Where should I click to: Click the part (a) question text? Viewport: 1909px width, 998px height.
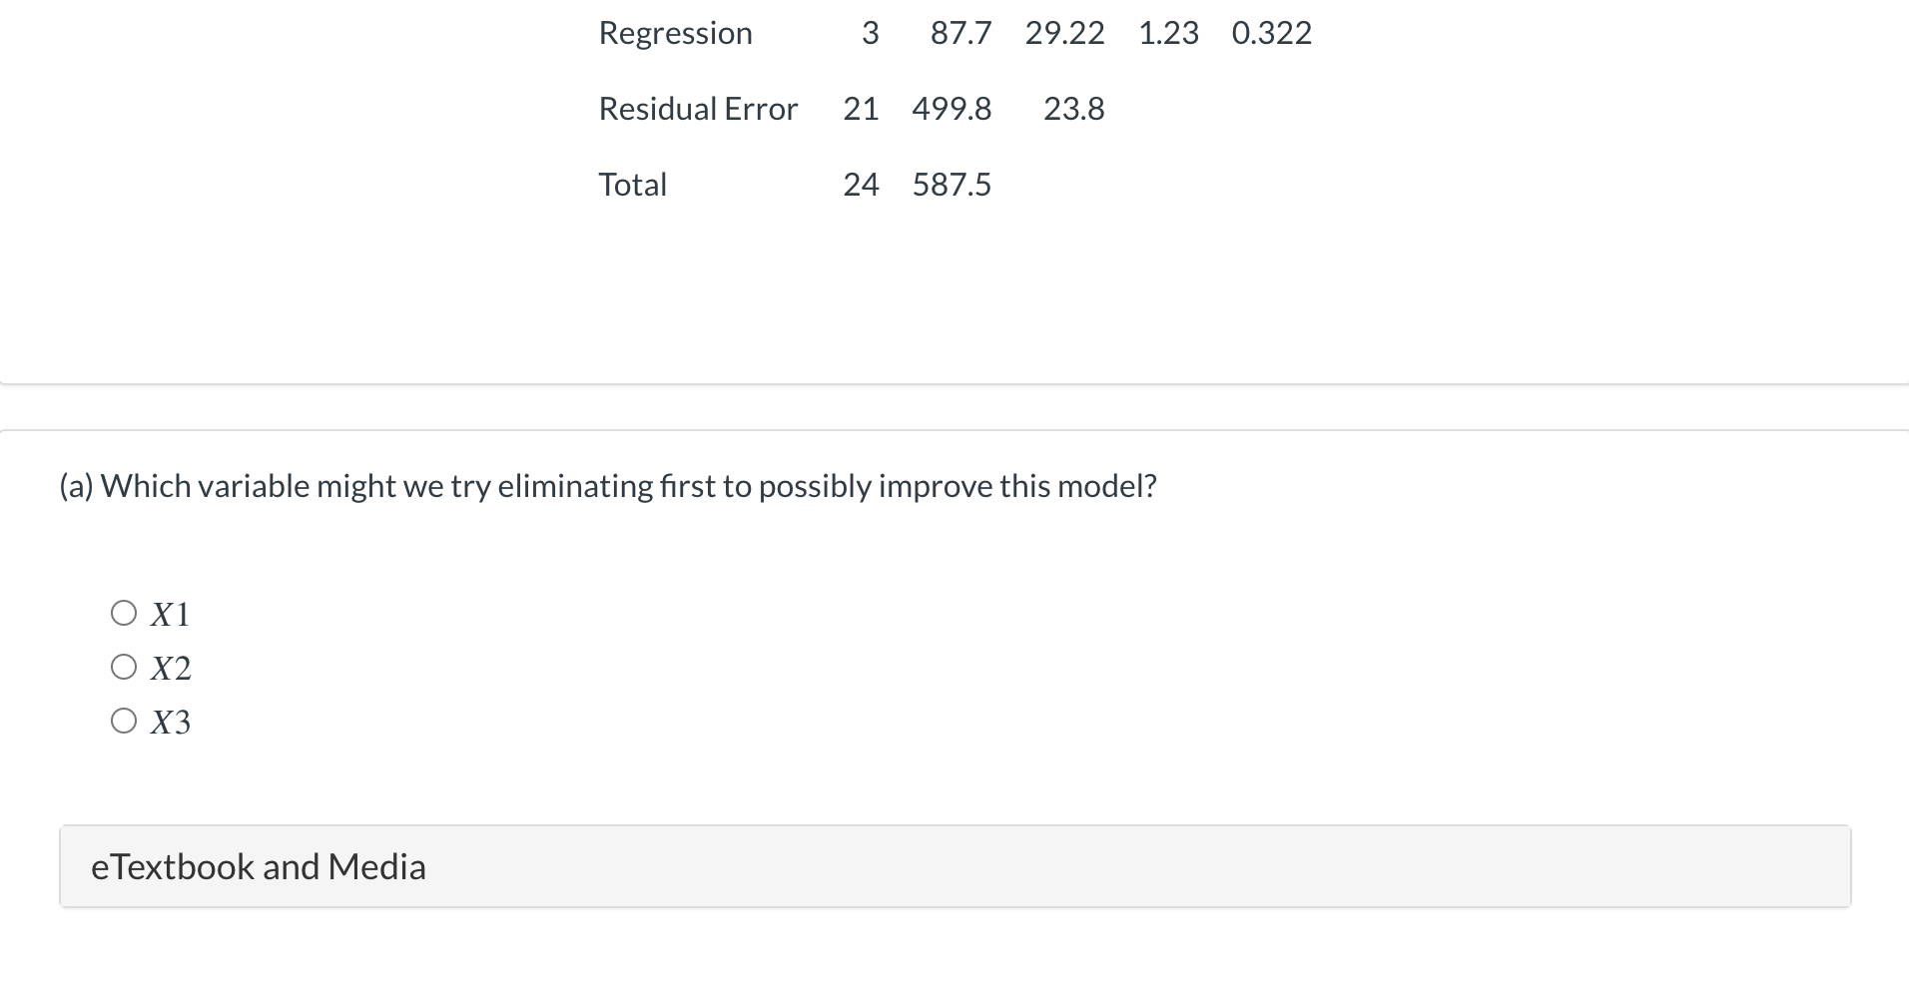tap(608, 486)
